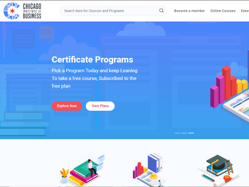
Task: Select the second carousel slide indicator
Action: (x=184, y=133)
